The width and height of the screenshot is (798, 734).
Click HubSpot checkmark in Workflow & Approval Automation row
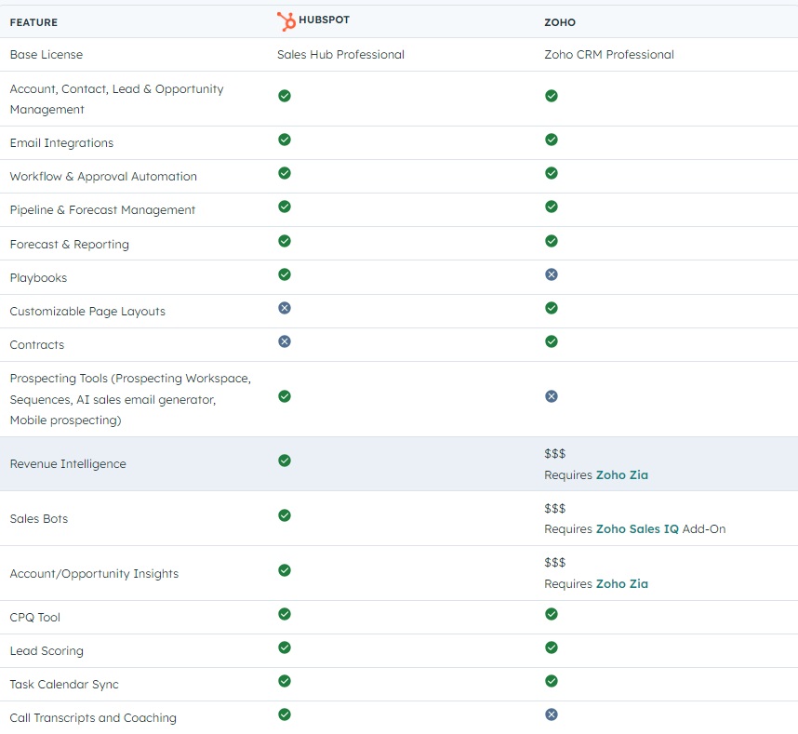285,173
